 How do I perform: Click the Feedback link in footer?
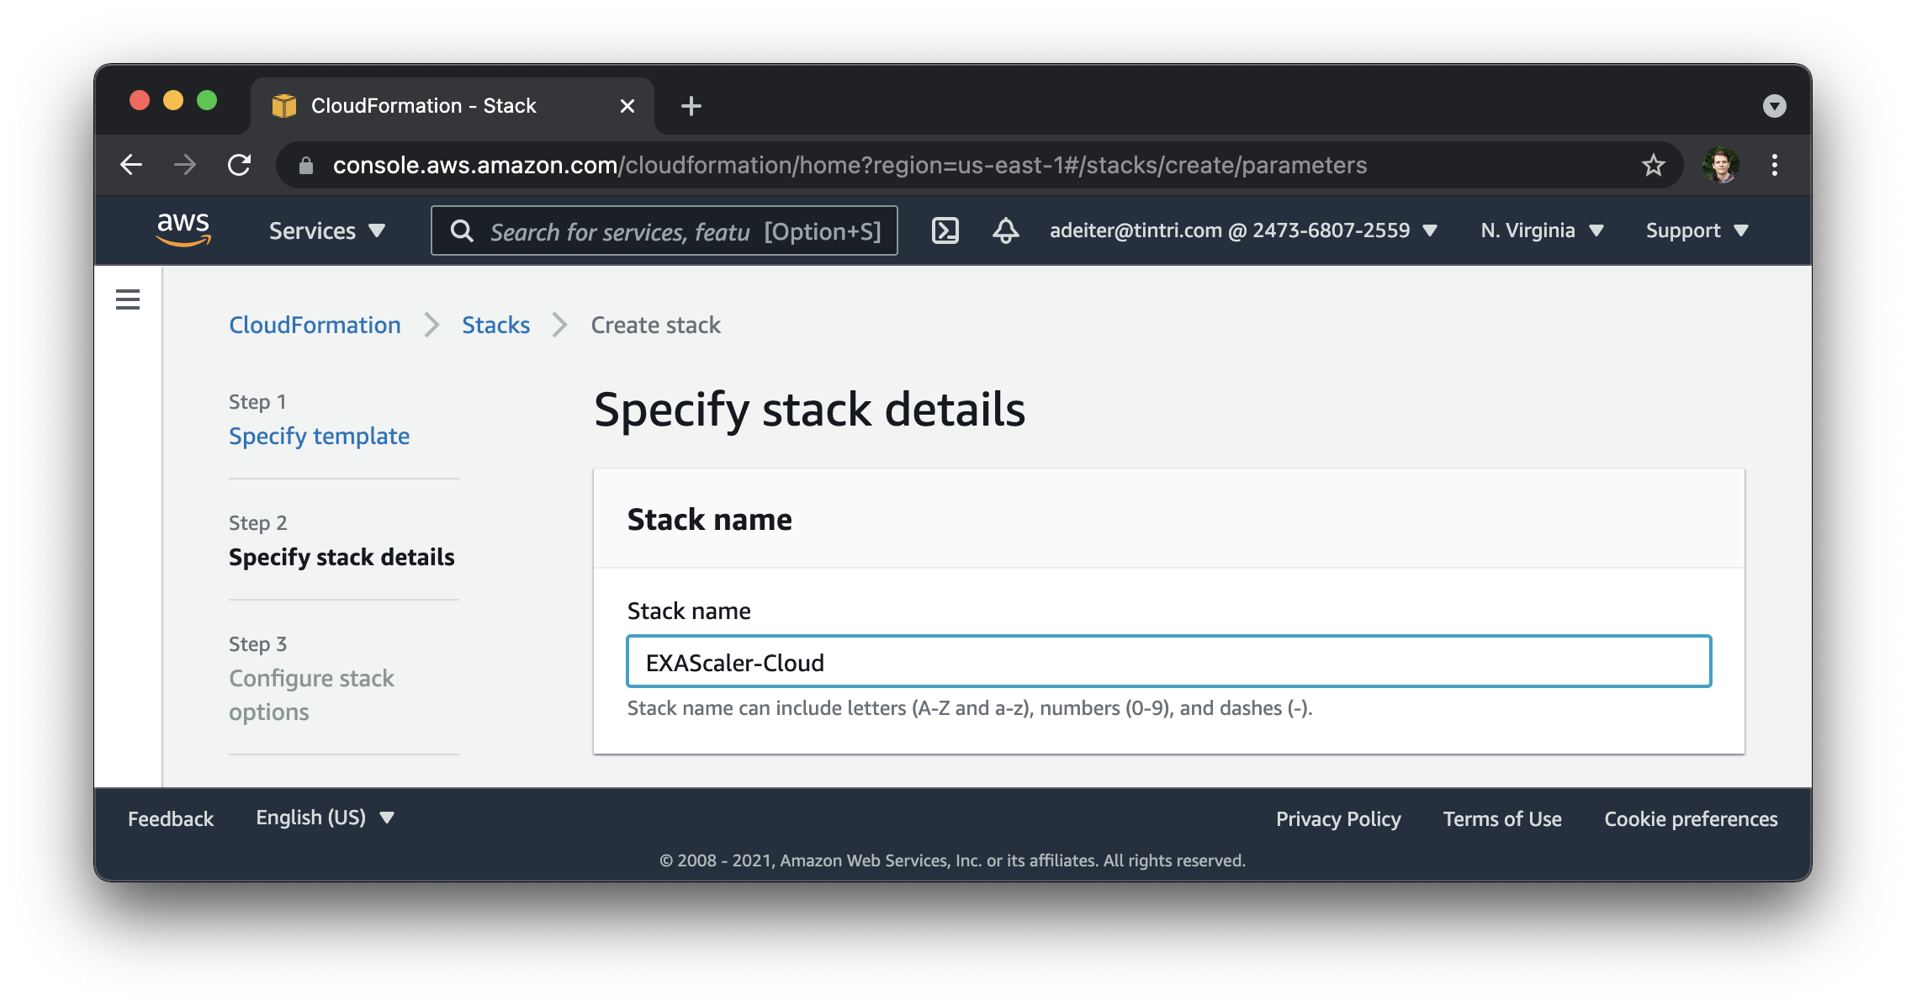(171, 818)
